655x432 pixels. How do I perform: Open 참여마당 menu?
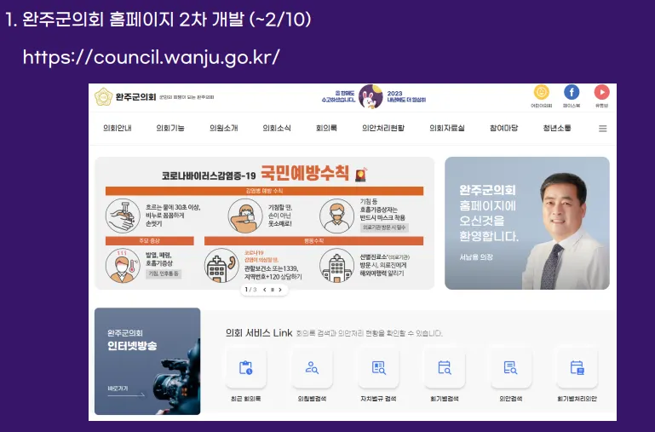tap(503, 129)
